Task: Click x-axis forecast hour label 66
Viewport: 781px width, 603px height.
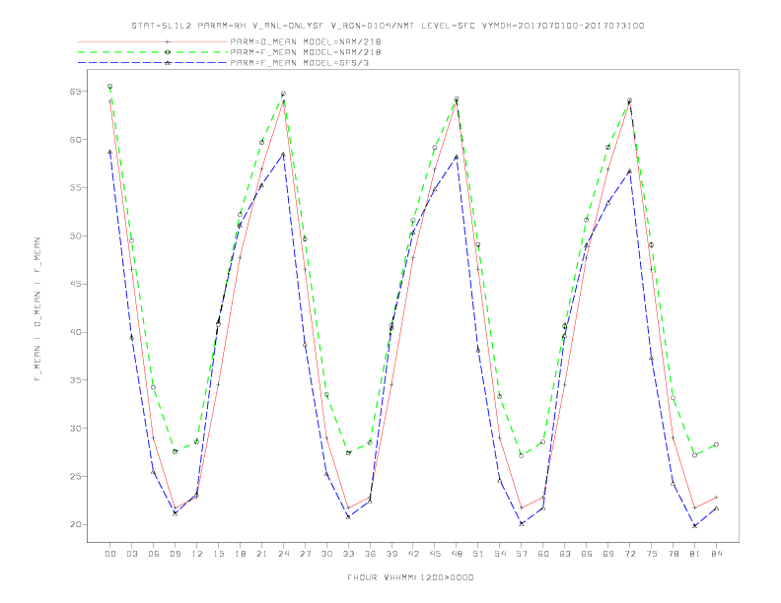Action: coord(587,554)
